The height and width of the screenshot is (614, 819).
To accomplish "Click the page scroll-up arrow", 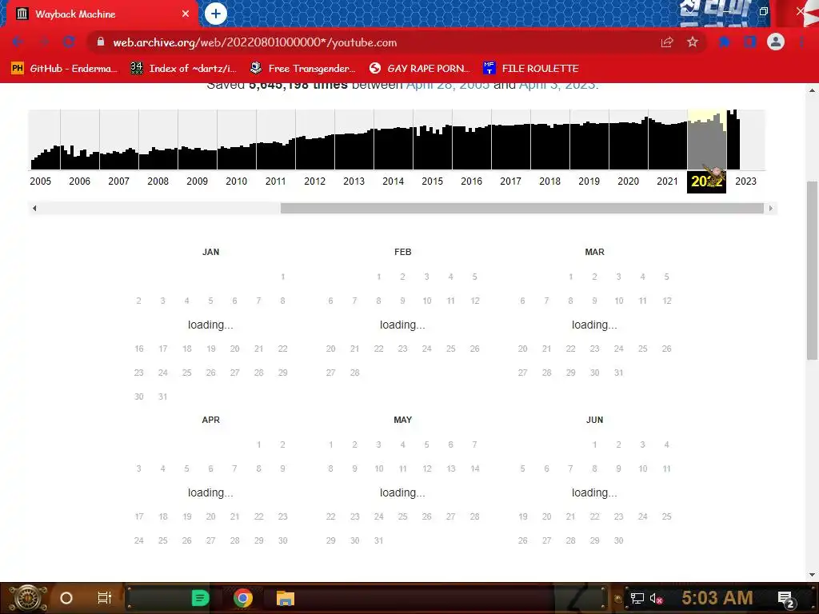I will [813, 90].
